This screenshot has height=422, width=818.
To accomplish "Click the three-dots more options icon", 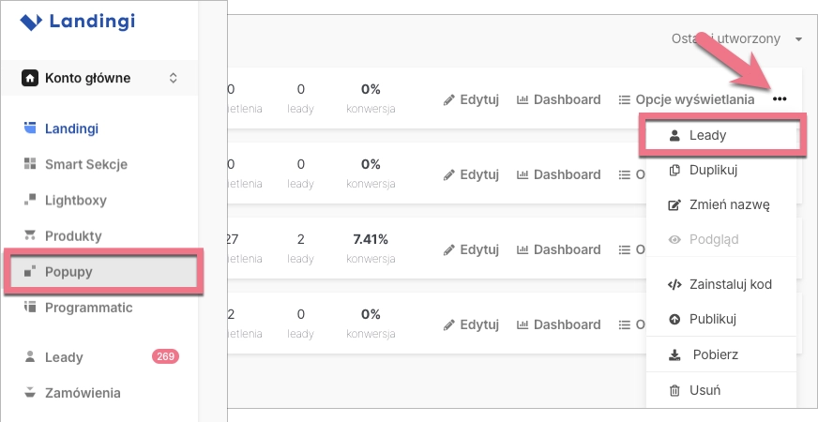I will (x=780, y=99).
